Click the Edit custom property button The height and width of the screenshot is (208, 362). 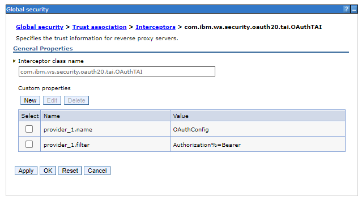point(52,100)
